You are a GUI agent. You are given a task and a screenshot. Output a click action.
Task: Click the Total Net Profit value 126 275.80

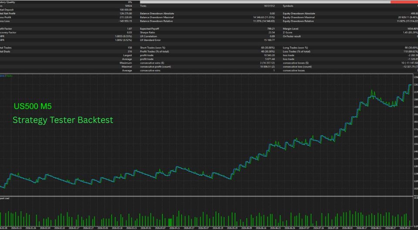(126, 13)
